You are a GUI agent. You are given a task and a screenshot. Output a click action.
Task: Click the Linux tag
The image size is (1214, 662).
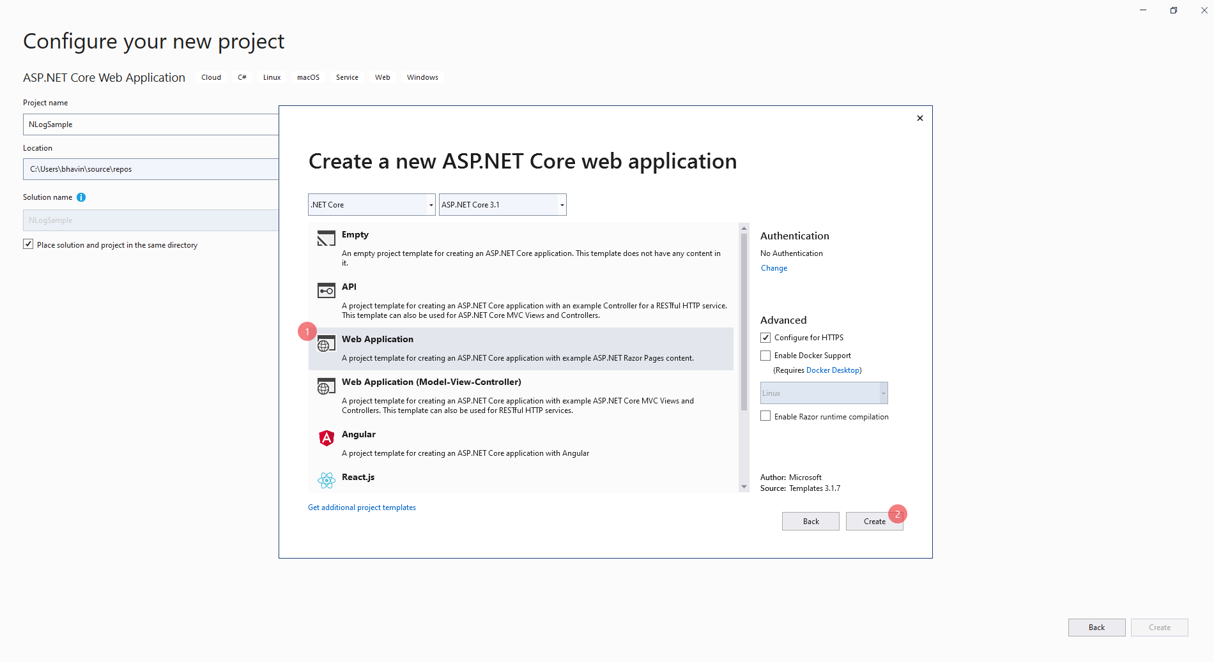(x=272, y=77)
